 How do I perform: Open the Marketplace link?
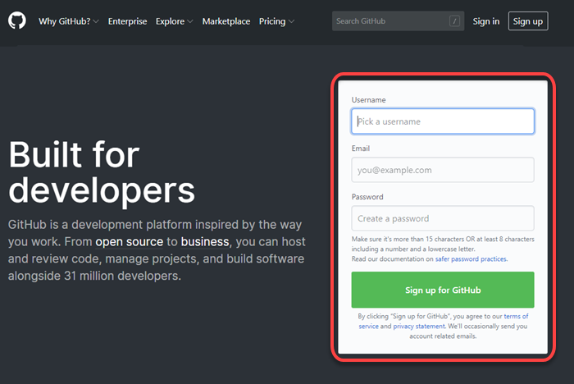point(226,21)
